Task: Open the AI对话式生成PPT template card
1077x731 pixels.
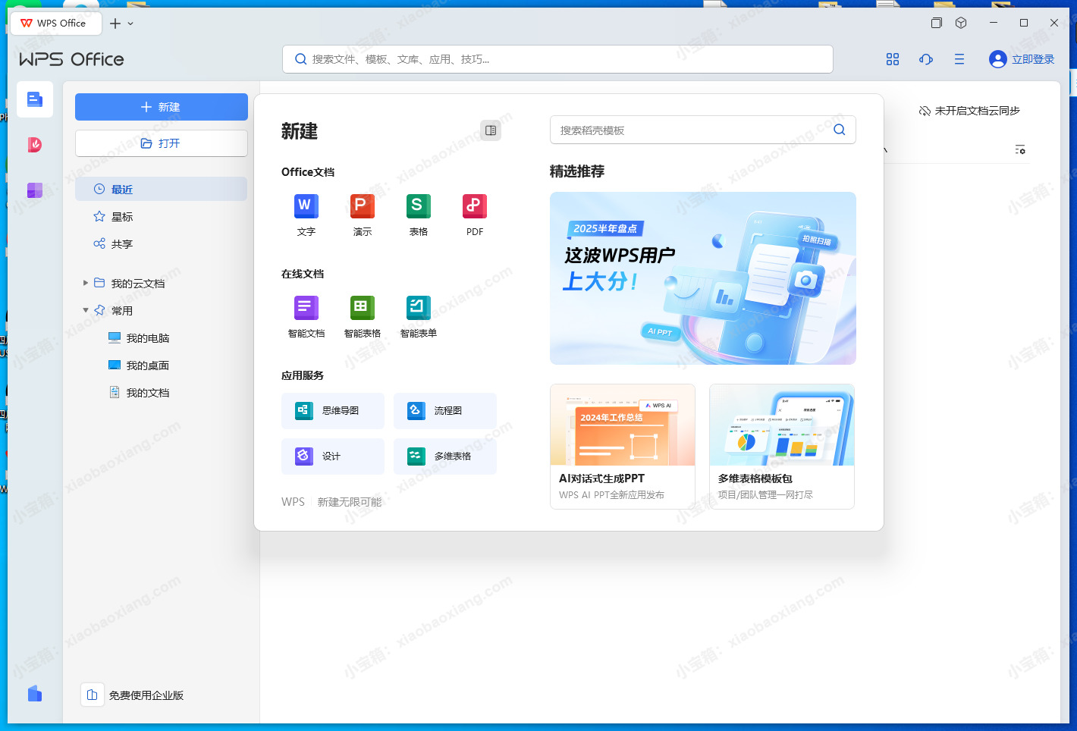Action: click(x=622, y=446)
